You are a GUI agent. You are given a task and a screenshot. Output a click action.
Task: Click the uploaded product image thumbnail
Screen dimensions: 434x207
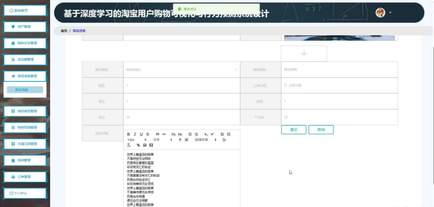tap(340, 38)
